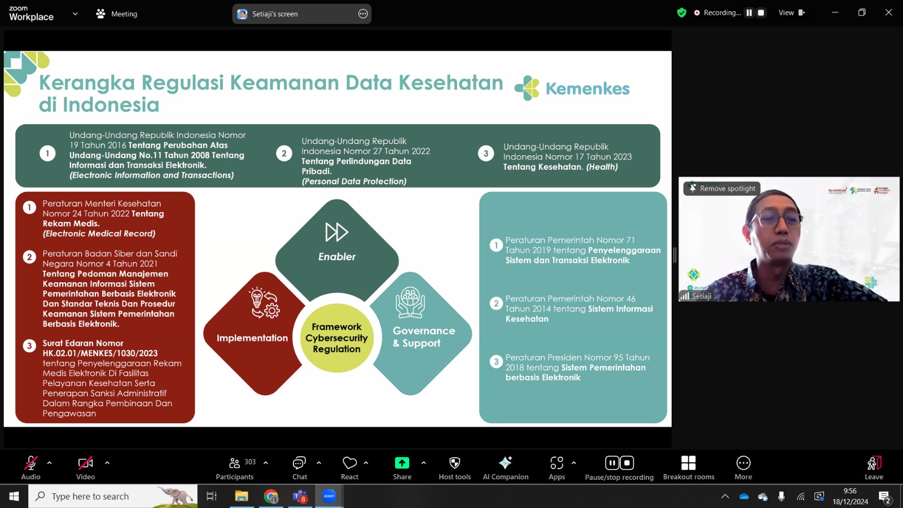
Task: Remove spotlight from Setiaji video
Action: 722,189
